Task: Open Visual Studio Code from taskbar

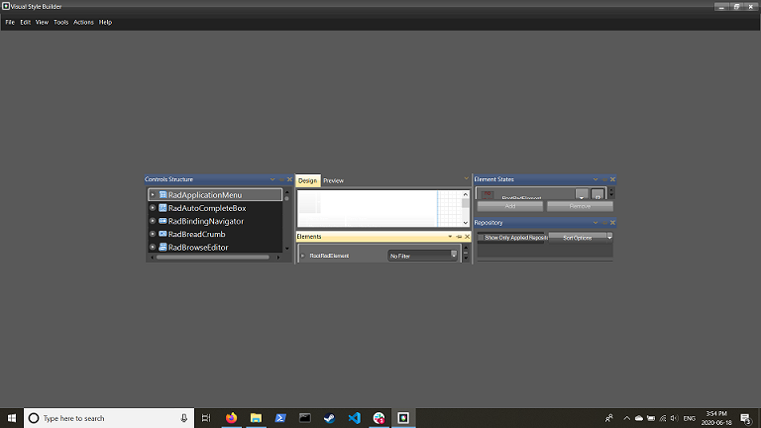Action: [355, 418]
